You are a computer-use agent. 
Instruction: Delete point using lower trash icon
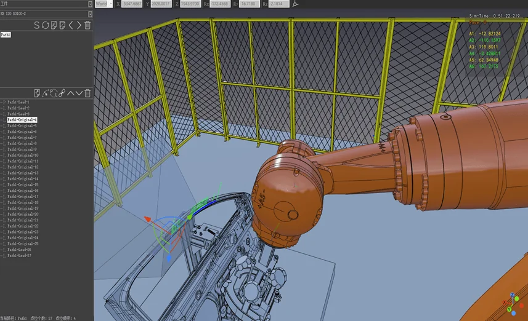(x=87, y=93)
